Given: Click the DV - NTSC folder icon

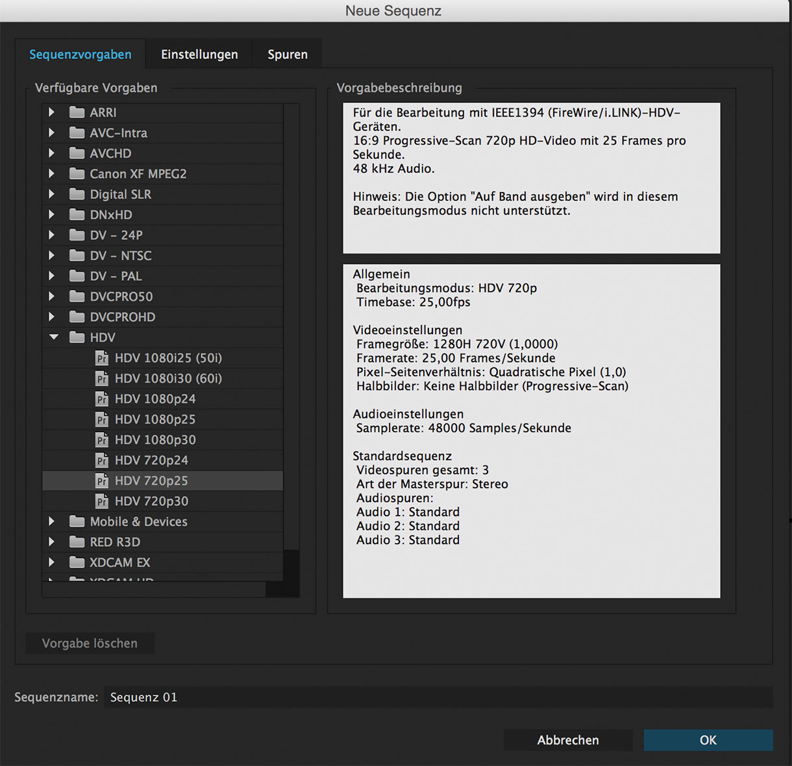Looking at the screenshot, I should point(77,256).
